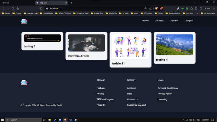Open the VPN button
Screen dimensions: 217x122
(208, 8)
